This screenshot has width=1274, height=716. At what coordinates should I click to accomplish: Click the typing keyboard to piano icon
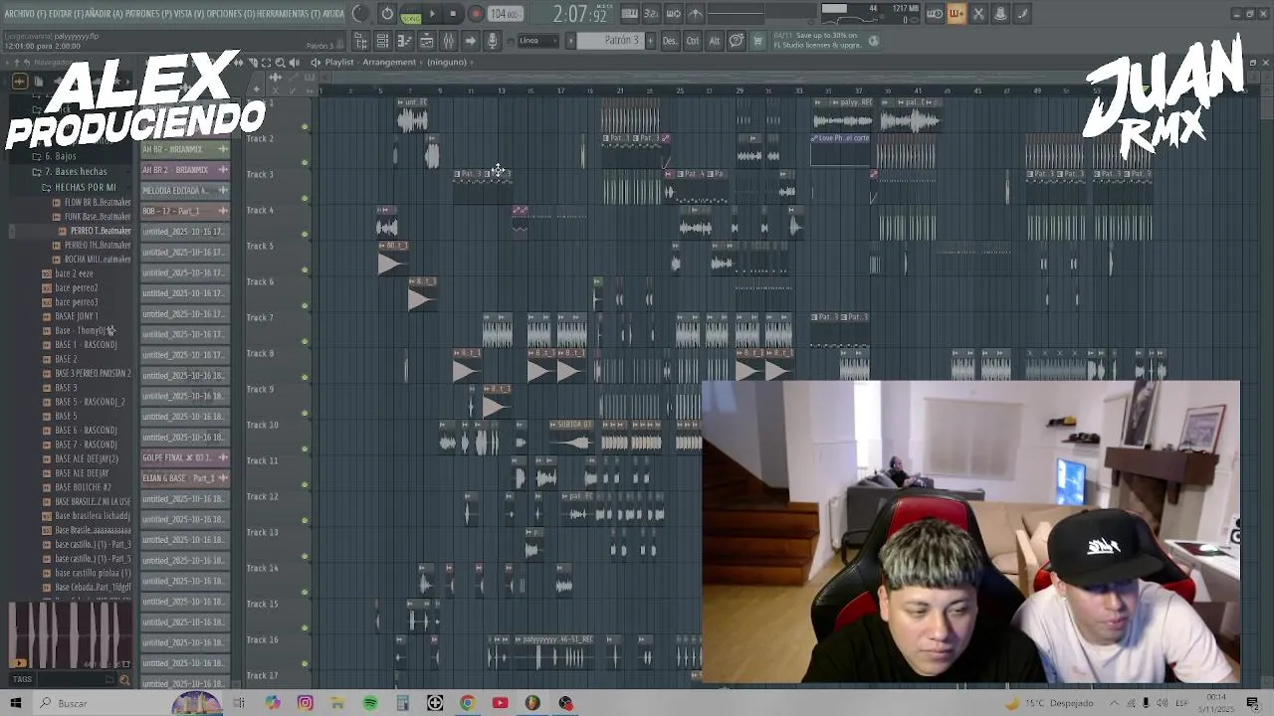[x=629, y=14]
